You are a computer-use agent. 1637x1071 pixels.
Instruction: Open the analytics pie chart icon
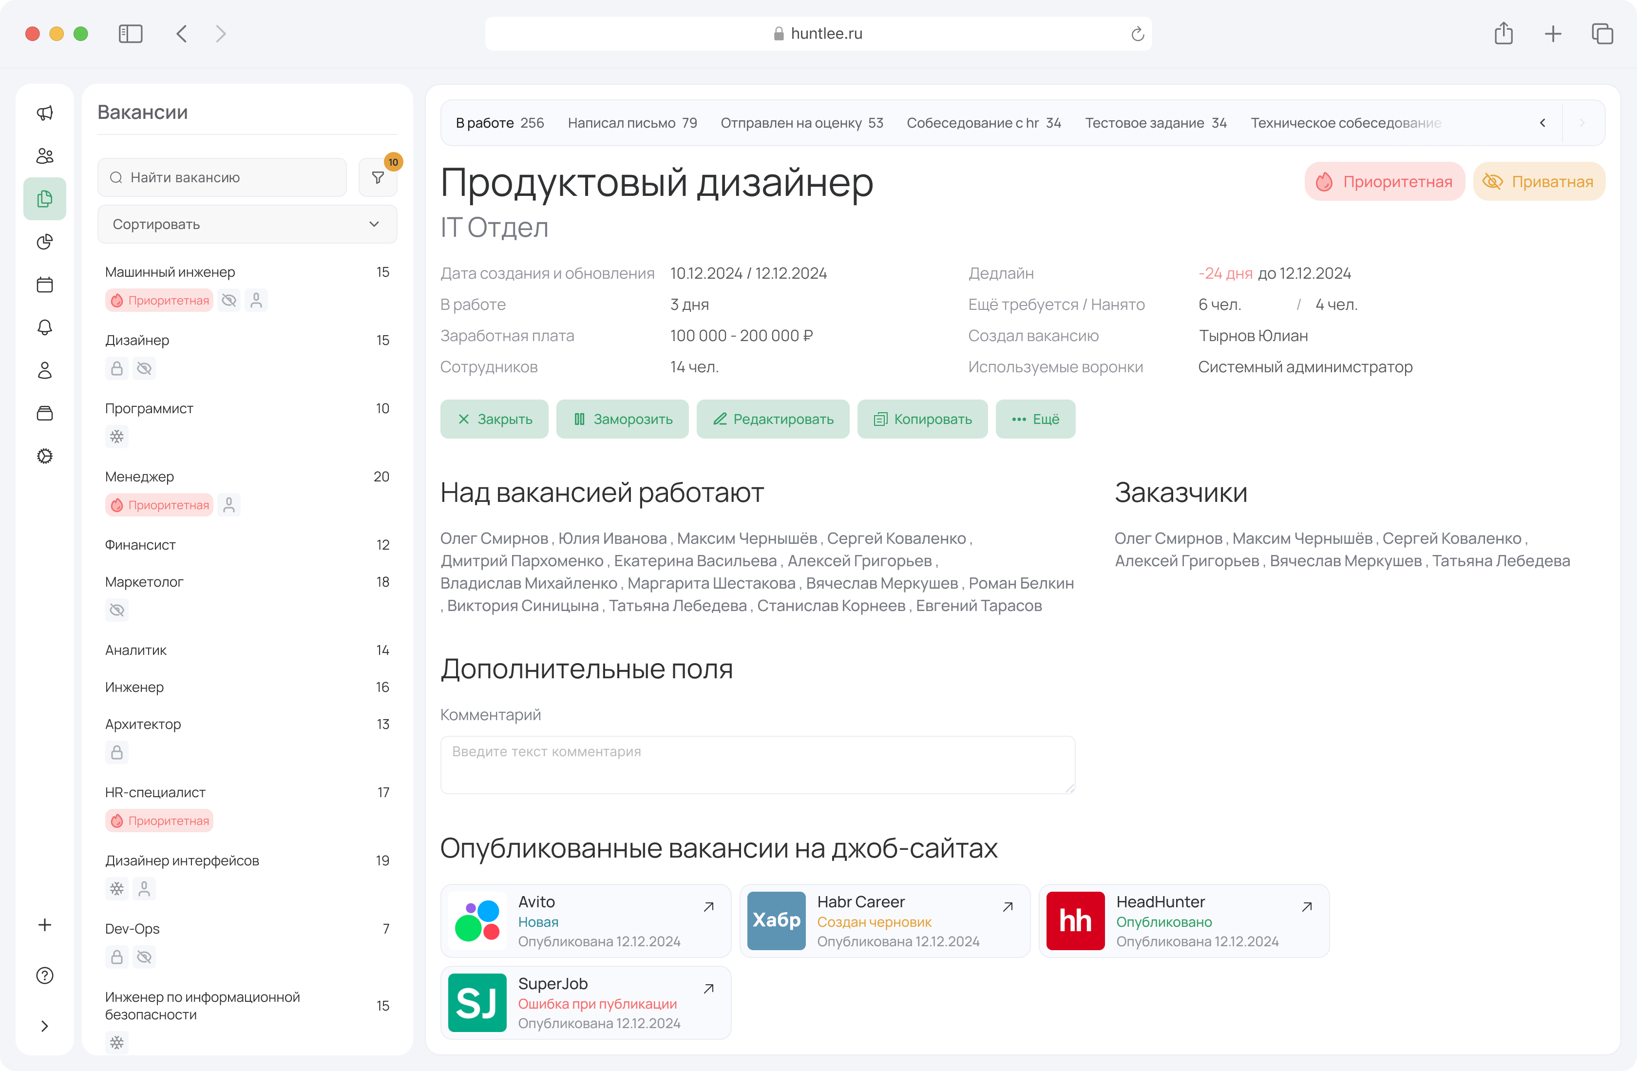click(x=45, y=242)
